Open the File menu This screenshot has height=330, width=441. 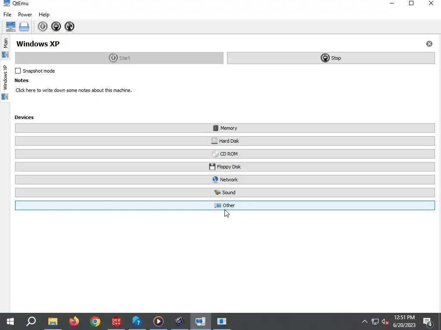[x=7, y=15]
